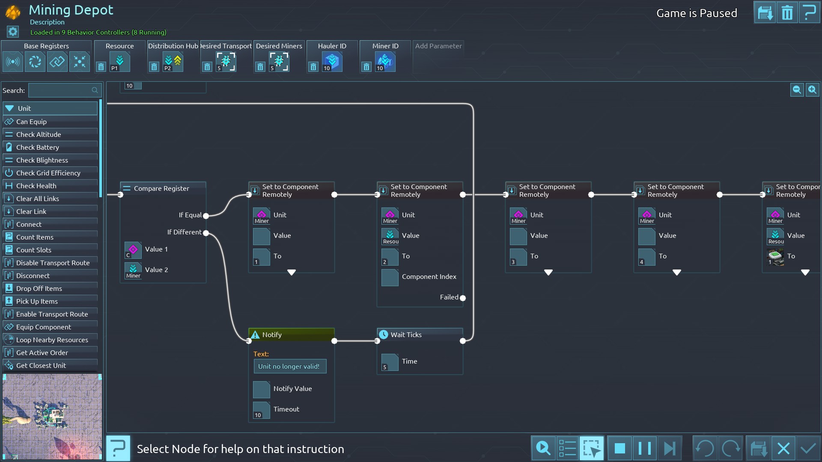Expand the first Set to Component Remotely node
Screen dimensions: 822x462
point(292,272)
